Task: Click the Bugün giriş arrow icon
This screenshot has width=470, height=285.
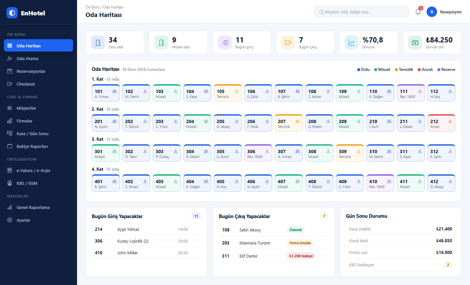Action: pos(225,42)
